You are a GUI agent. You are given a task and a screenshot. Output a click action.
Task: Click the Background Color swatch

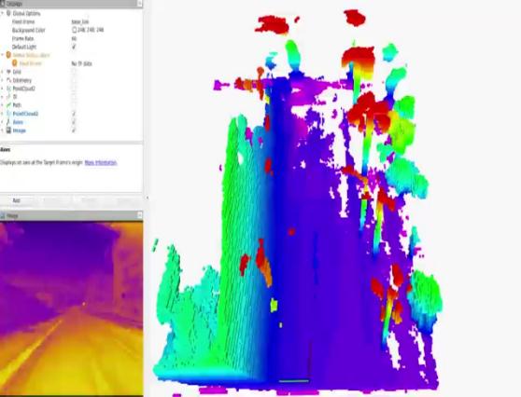pyautogui.click(x=75, y=30)
